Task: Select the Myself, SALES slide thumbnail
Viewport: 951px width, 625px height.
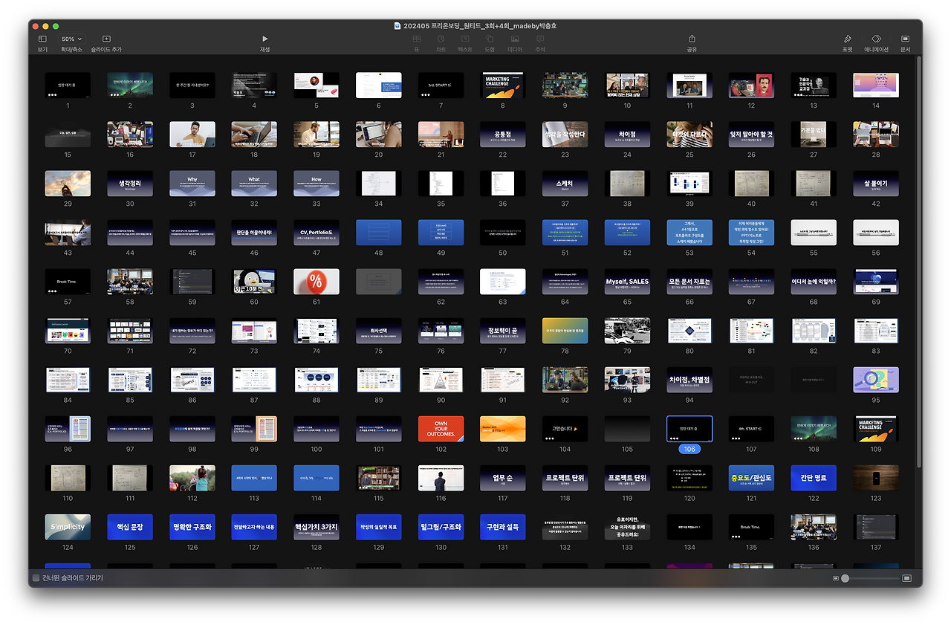Action: [627, 282]
